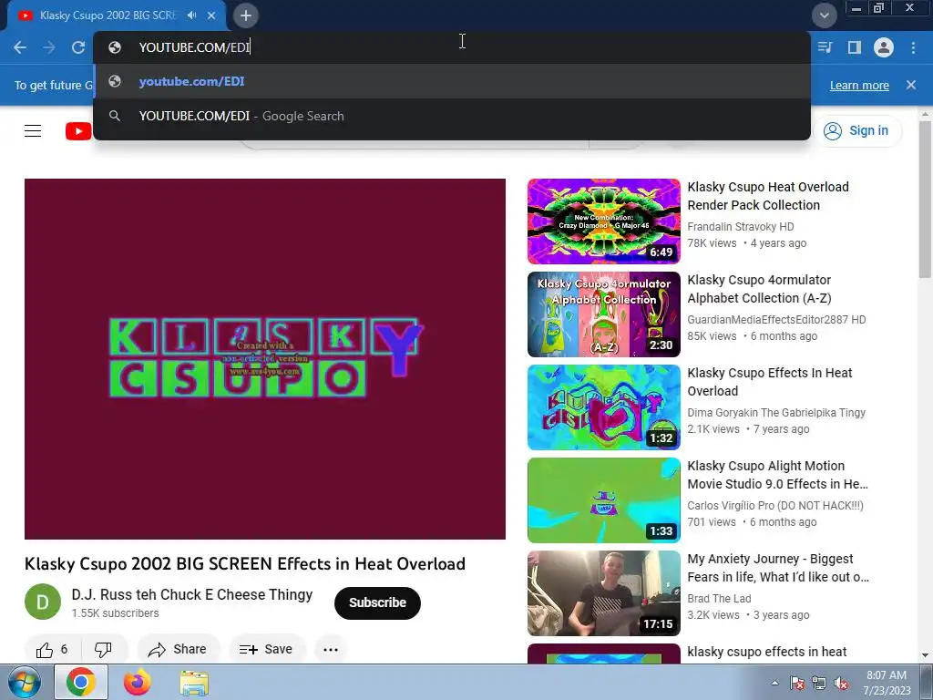Click the Klasky Csupo 4ormulator Alphabet Collection title
This screenshot has width=933, height=700.
click(759, 289)
